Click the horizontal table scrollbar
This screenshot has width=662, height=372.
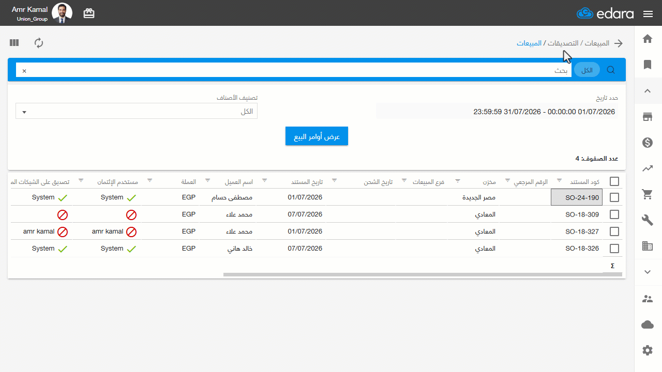coord(423,274)
